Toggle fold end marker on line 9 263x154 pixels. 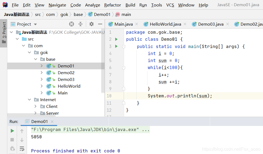tap(124, 88)
